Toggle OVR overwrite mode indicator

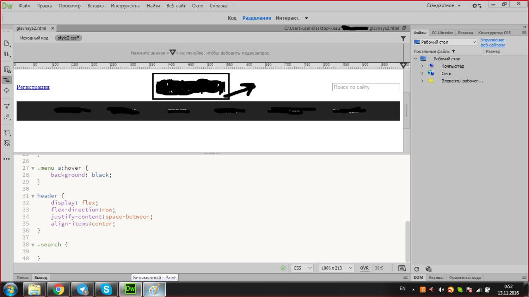[364, 268]
